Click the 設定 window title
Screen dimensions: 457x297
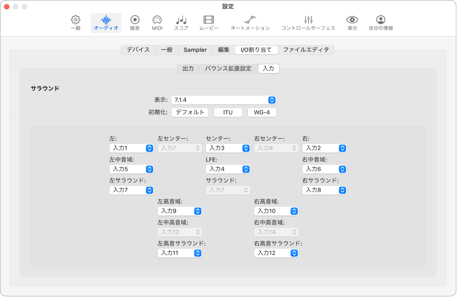coord(228,6)
